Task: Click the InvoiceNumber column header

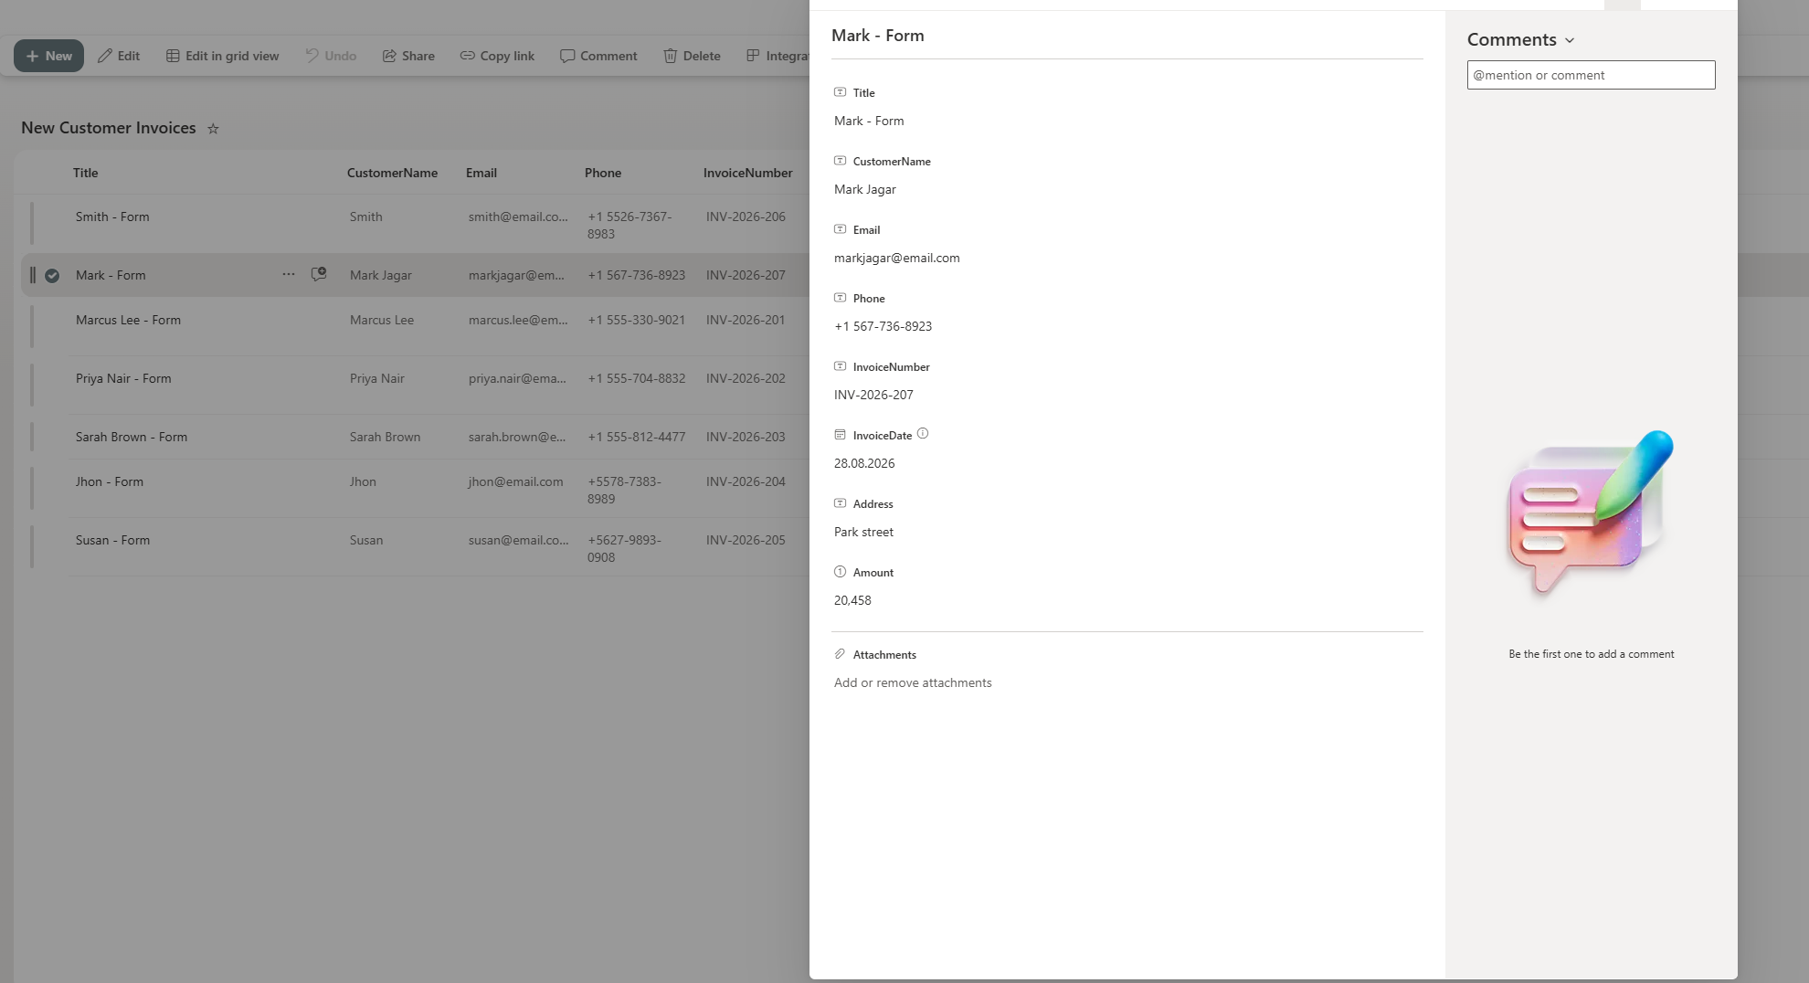Action: [747, 173]
